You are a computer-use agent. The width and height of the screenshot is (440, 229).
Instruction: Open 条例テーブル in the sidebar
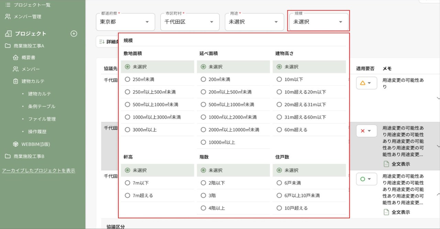pos(42,106)
